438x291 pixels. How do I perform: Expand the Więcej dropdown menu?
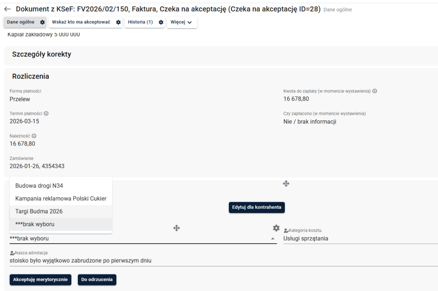(x=182, y=22)
